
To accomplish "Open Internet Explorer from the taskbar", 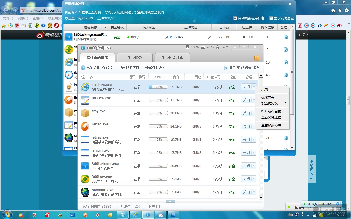I will pos(135,215).
